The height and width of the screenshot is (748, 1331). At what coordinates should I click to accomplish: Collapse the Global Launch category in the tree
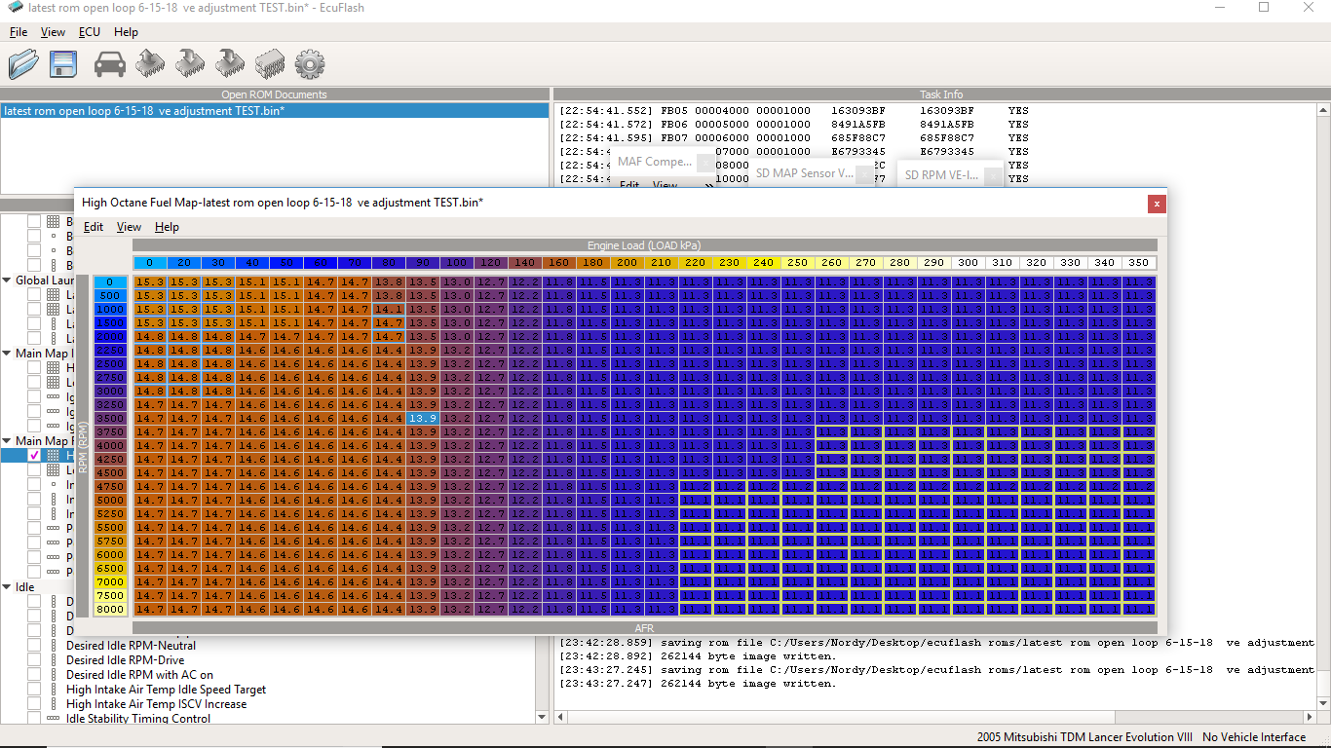click(7, 280)
